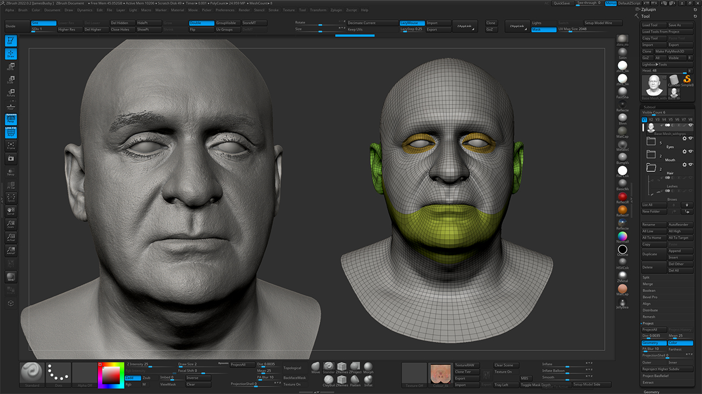Screen dimensions: 702x394
Task: Collapse the Project section header
Action: (x=648, y=323)
